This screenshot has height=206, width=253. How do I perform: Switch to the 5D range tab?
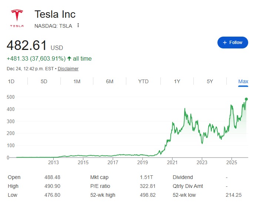coord(44,81)
